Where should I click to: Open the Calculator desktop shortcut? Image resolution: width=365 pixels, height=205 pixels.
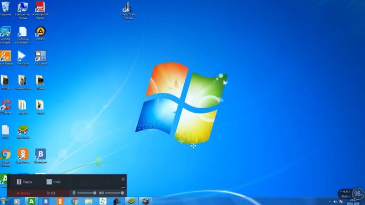[40, 58]
